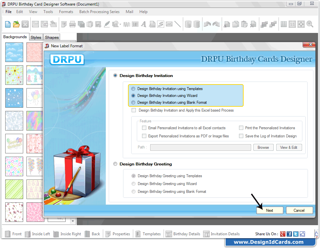320x248 pixels.
Task: Click the cut scissors icon
Action: pyautogui.click(x=227, y=24)
